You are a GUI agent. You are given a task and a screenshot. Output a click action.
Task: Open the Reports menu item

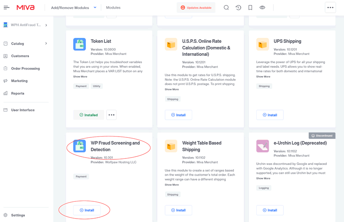coord(18,93)
